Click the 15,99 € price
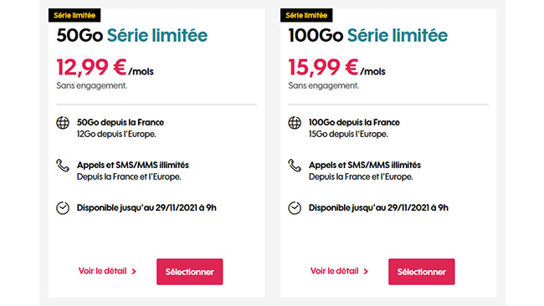Screen dimensions: 544x306 (x=323, y=67)
